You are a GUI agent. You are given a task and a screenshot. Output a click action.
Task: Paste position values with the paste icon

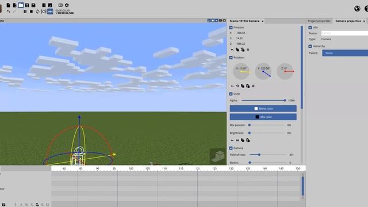(x=243, y=50)
